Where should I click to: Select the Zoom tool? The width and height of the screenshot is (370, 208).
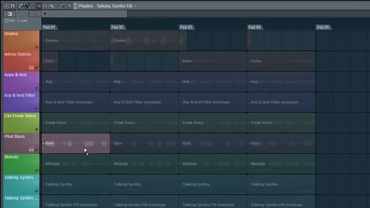62,6
